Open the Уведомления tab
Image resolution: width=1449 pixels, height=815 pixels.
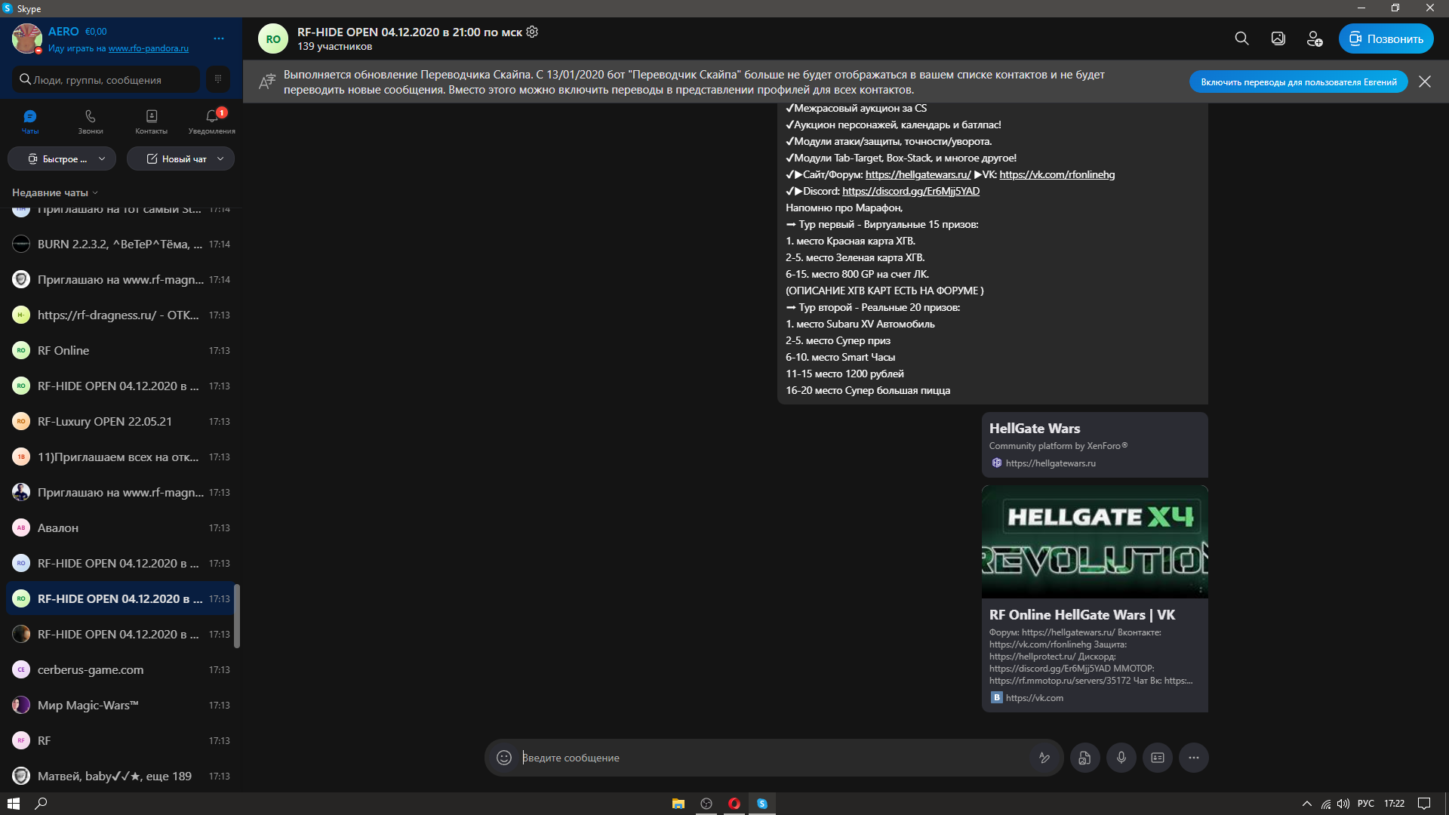point(212,121)
